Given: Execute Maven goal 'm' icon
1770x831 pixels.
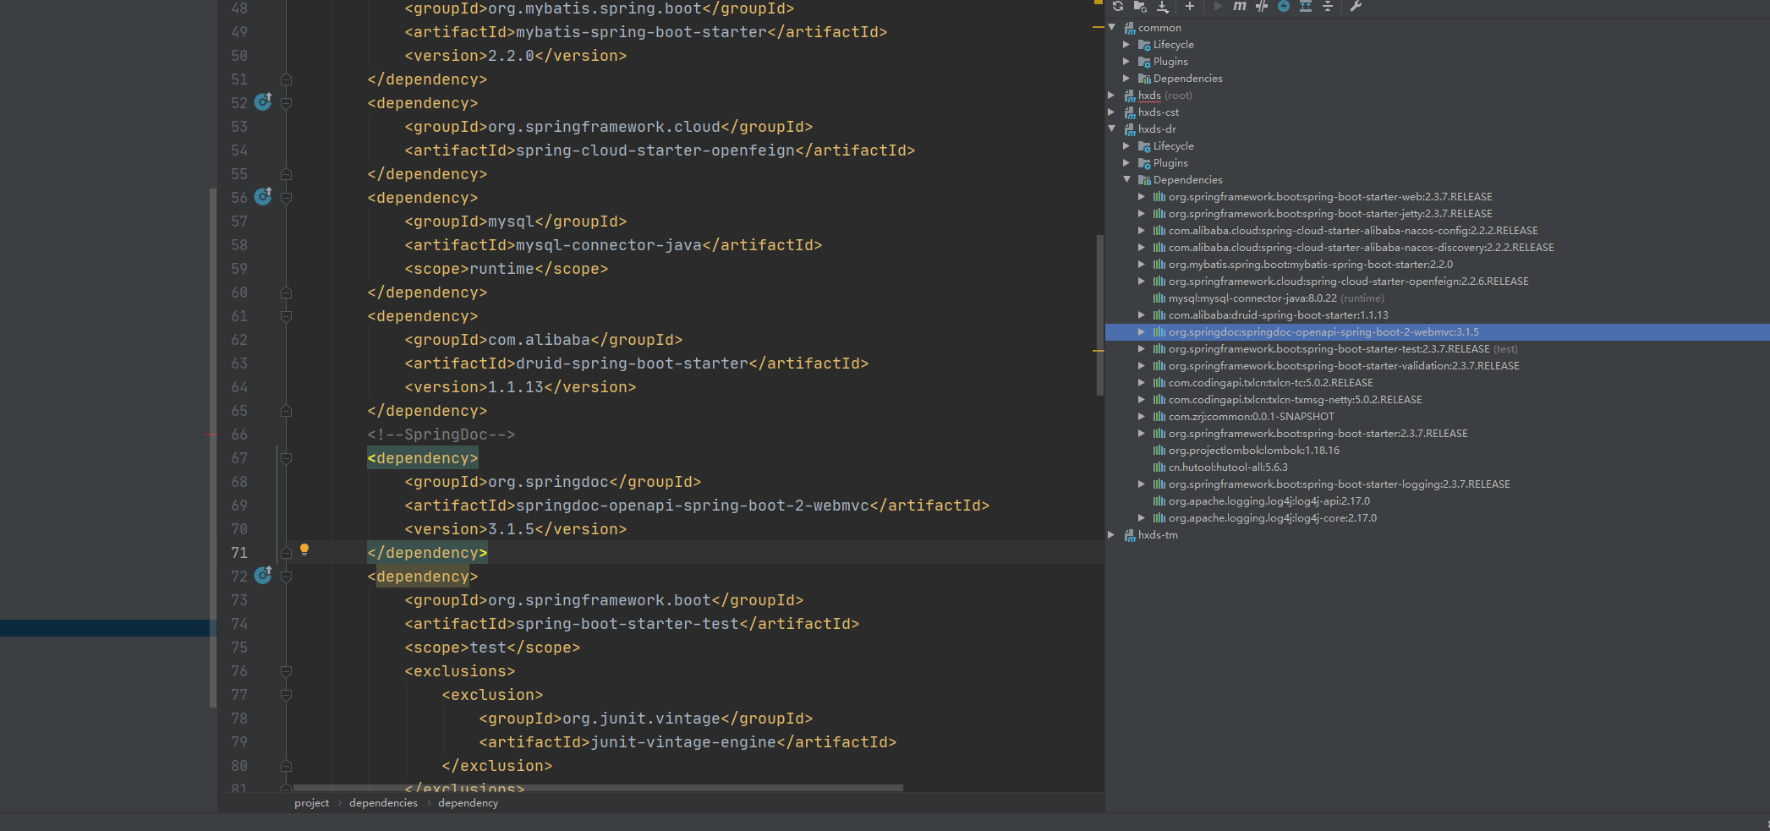Looking at the screenshot, I should click(1240, 6).
